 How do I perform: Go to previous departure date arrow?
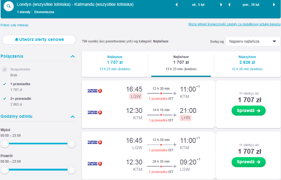(177, 5)
